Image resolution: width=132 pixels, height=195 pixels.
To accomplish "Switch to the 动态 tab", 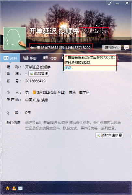I will coord(50,58).
